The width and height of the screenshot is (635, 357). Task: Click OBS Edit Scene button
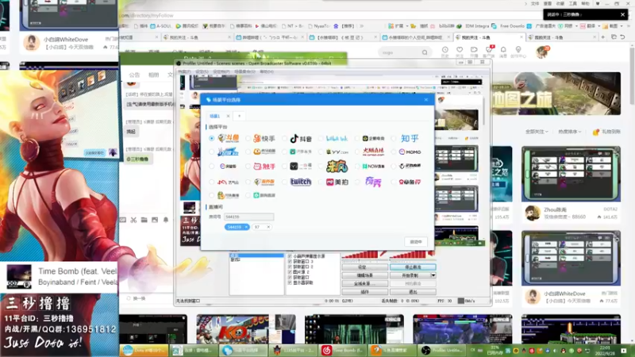click(364, 275)
